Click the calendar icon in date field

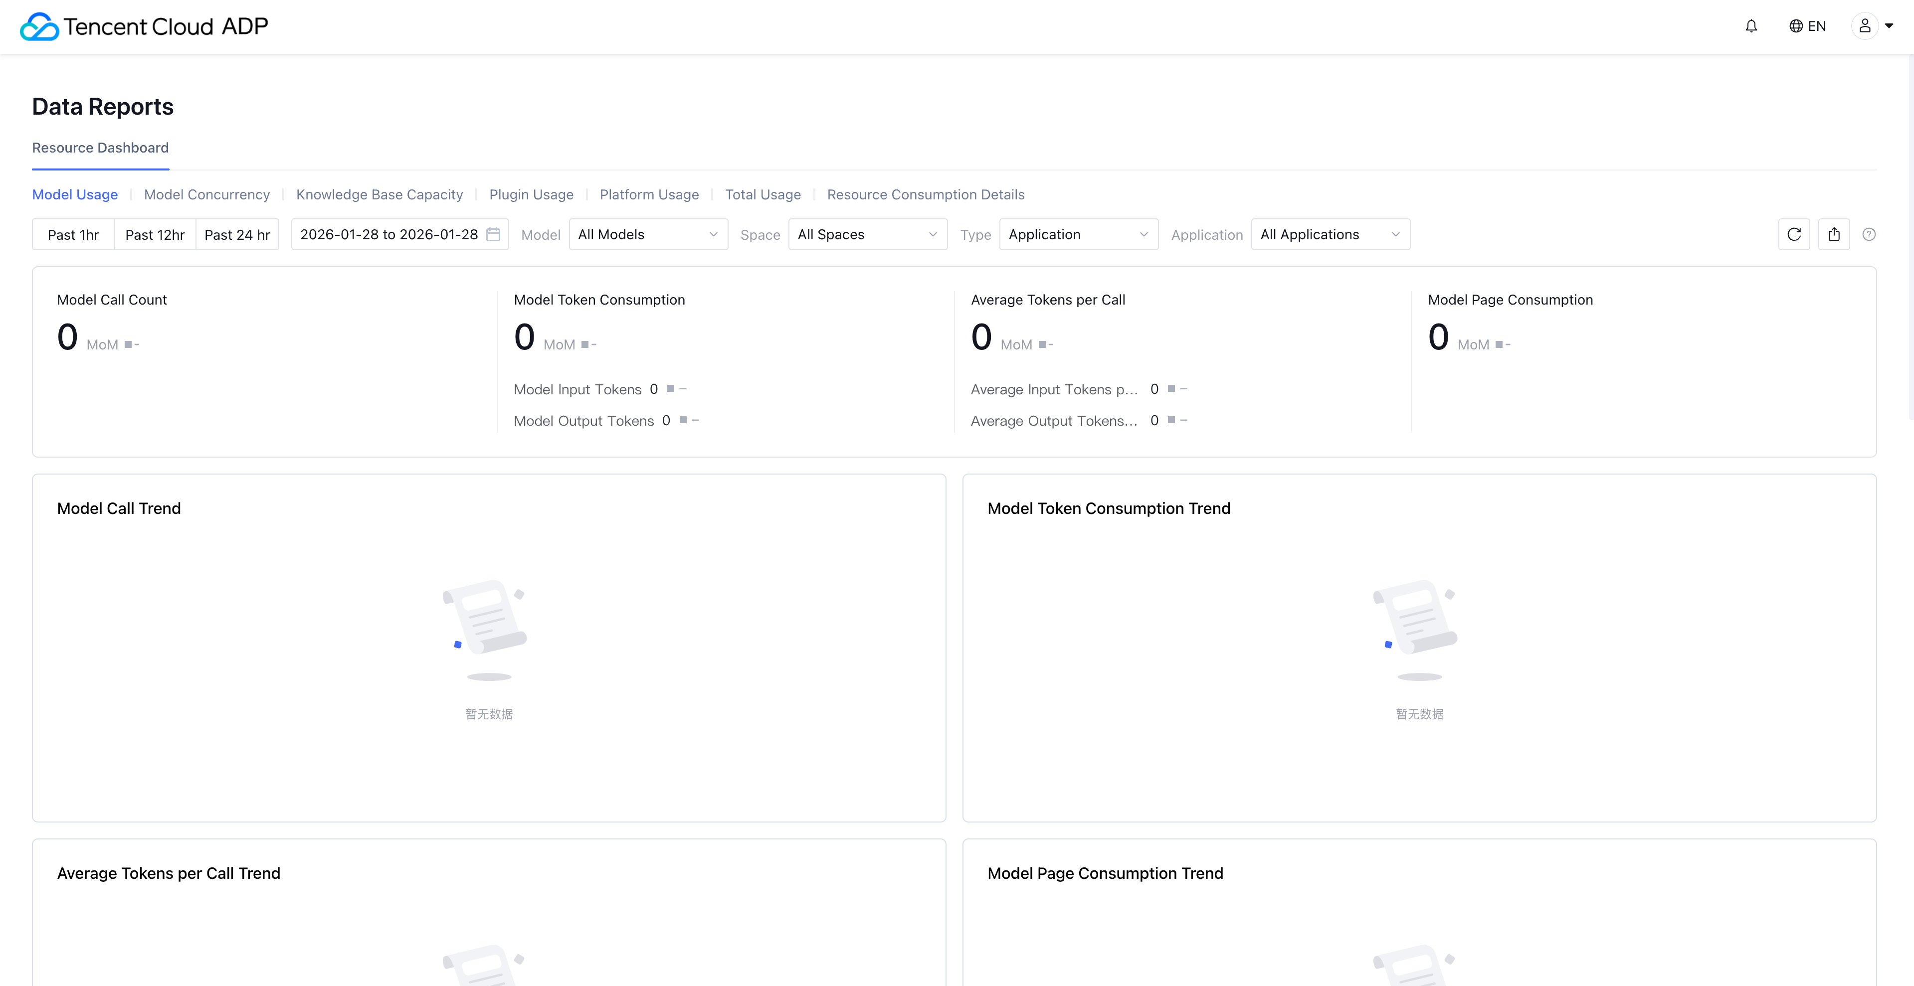pyautogui.click(x=493, y=235)
